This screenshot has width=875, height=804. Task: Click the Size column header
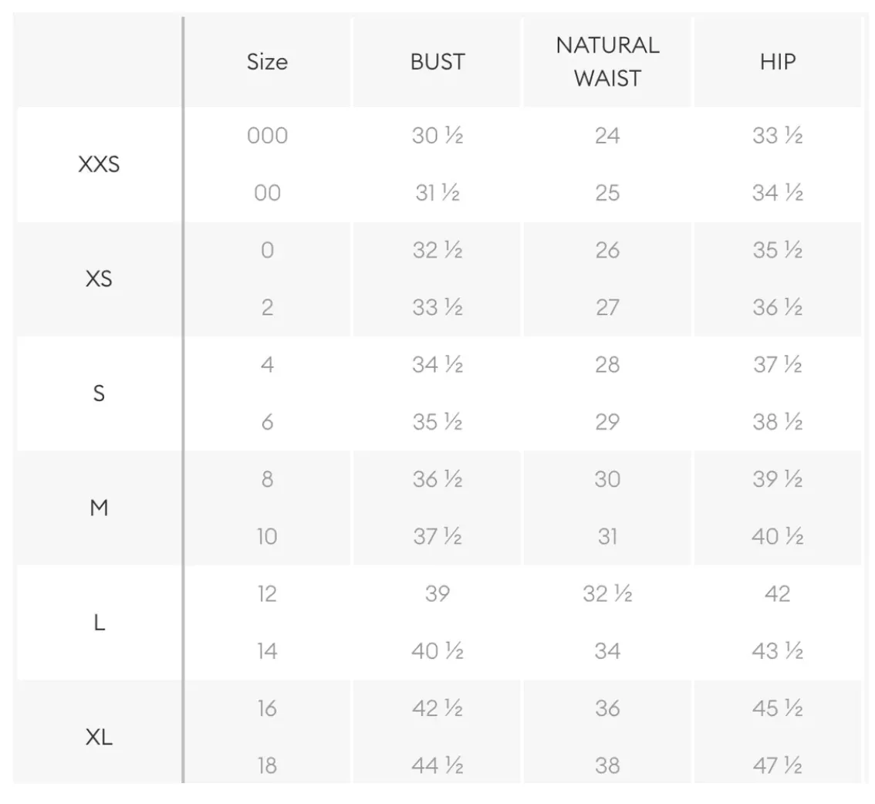[x=267, y=62]
